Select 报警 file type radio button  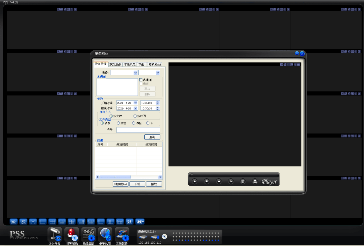click(118, 123)
